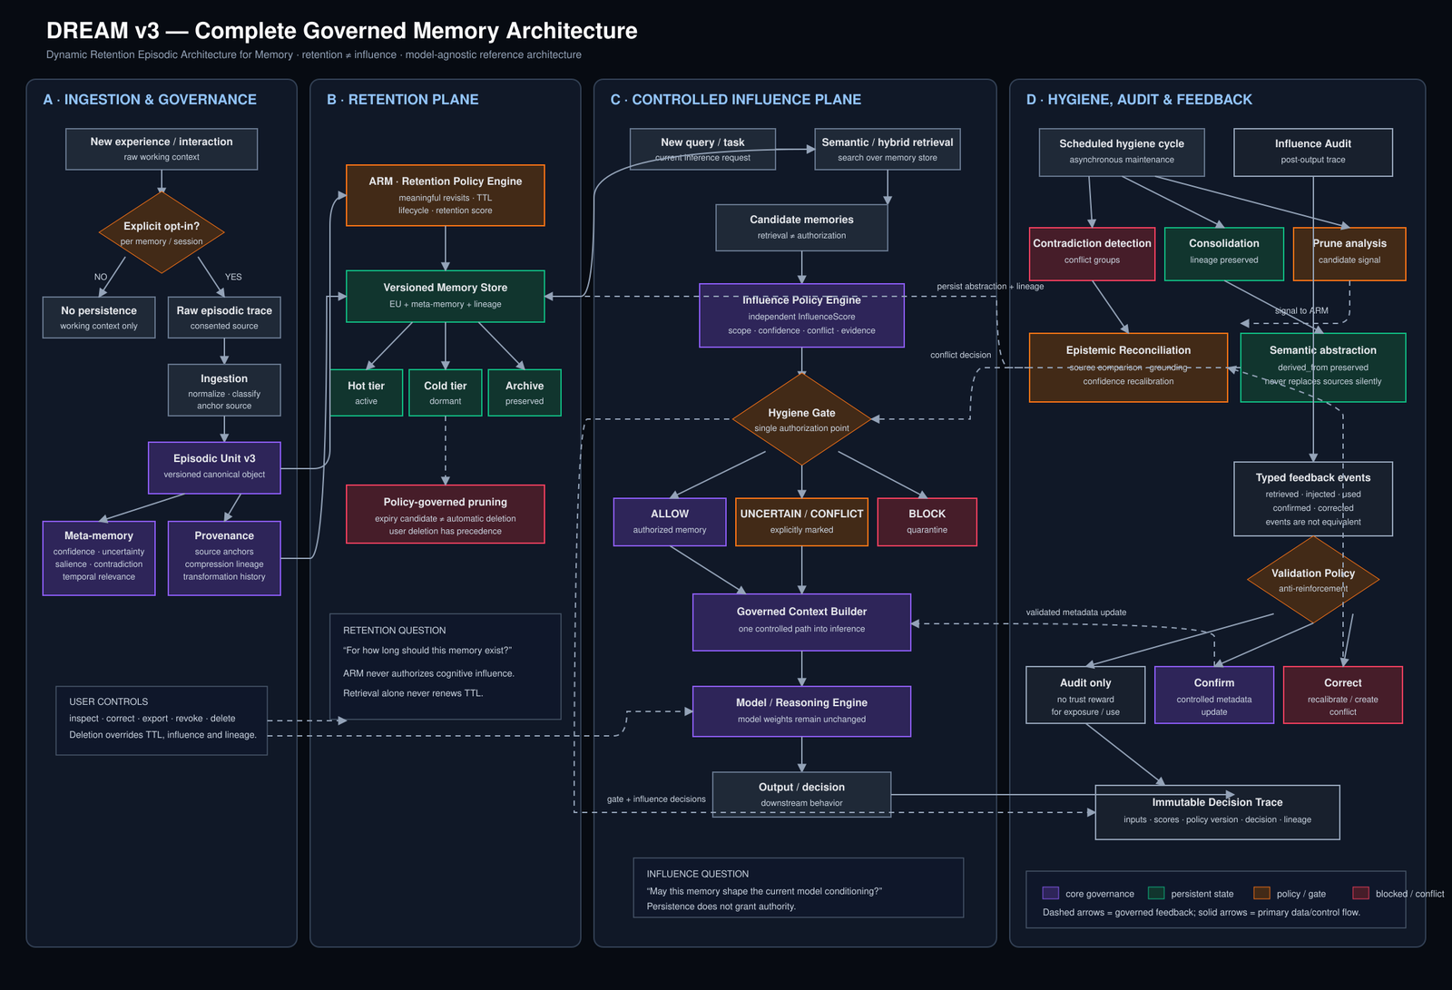Click the Influence Audit node
The height and width of the screenshot is (990, 1452).
click(x=1313, y=152)
